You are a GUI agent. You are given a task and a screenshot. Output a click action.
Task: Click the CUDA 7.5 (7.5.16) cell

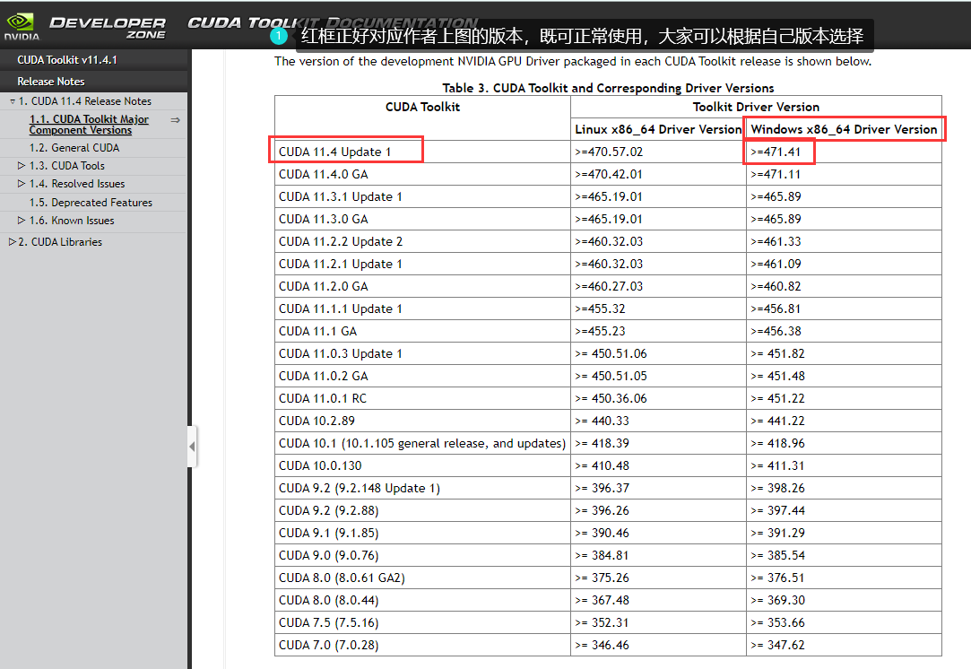pos(422,622)
